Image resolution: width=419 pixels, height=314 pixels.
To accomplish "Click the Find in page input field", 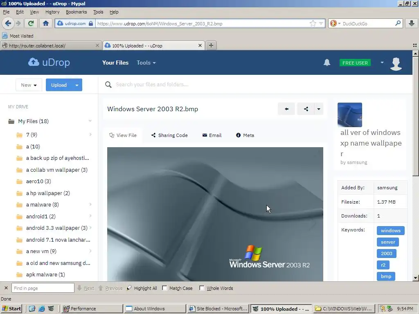I will click(x=43, y=288).
